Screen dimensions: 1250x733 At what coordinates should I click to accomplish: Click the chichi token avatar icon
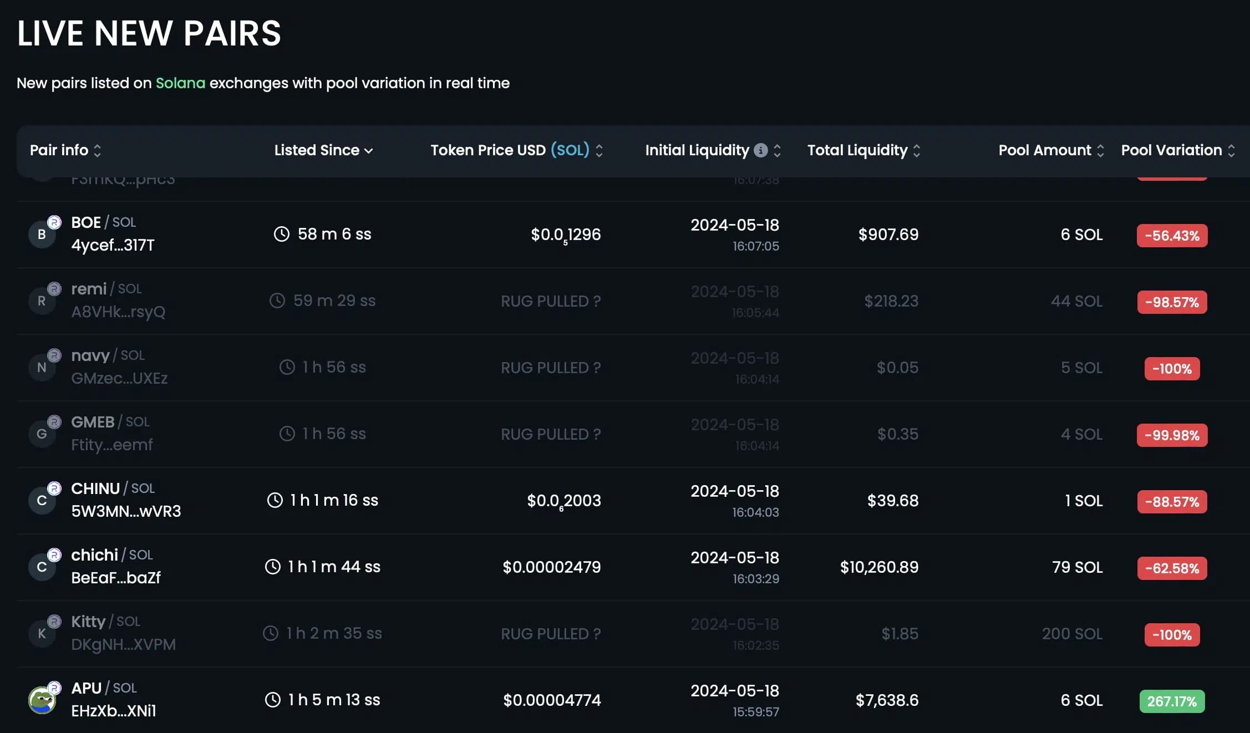pos(42,567)
